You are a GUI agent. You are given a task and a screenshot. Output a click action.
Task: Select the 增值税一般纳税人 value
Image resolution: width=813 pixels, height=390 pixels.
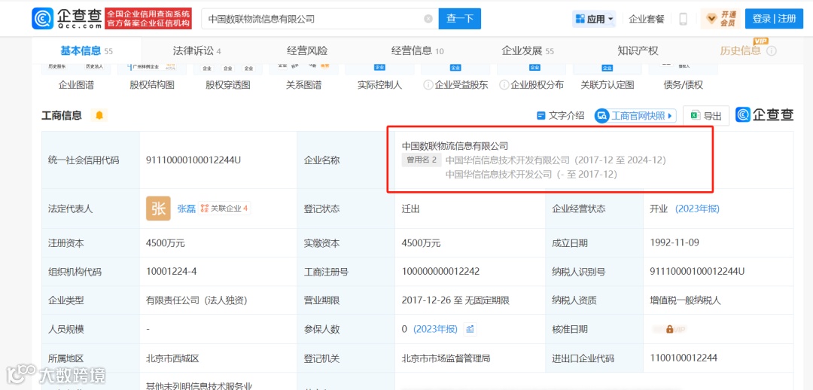tap(686, 300)
